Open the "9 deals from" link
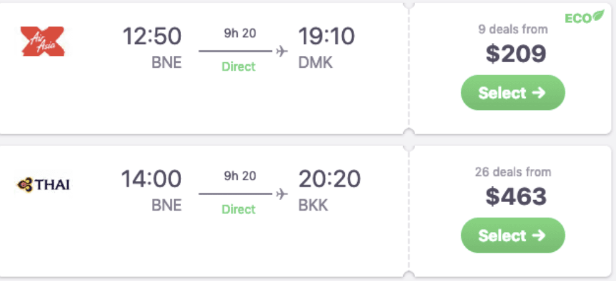Screen dimensions: 616x281 pos(513,29)
